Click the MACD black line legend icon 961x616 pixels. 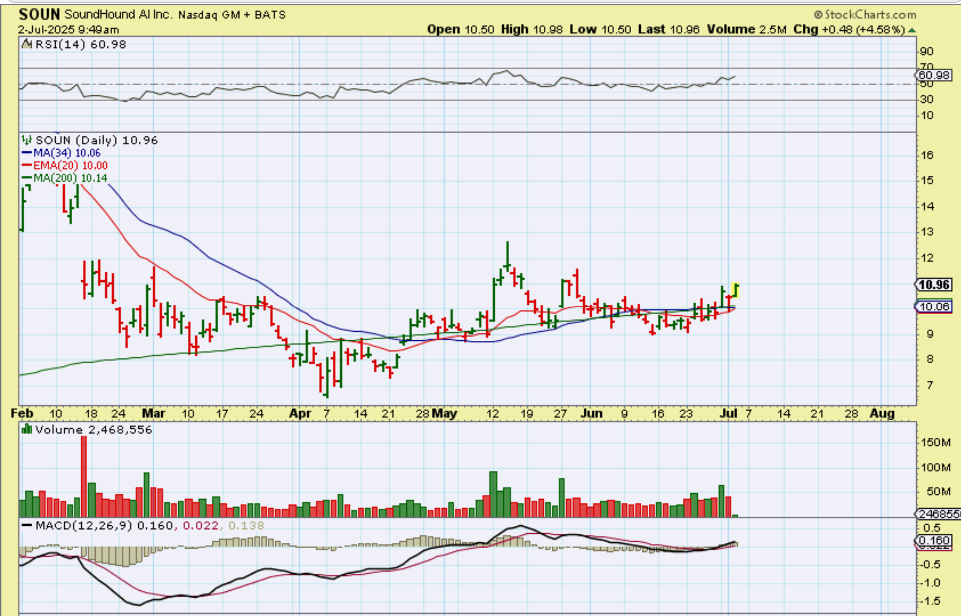pyautogui.click(x=28, y=526)
